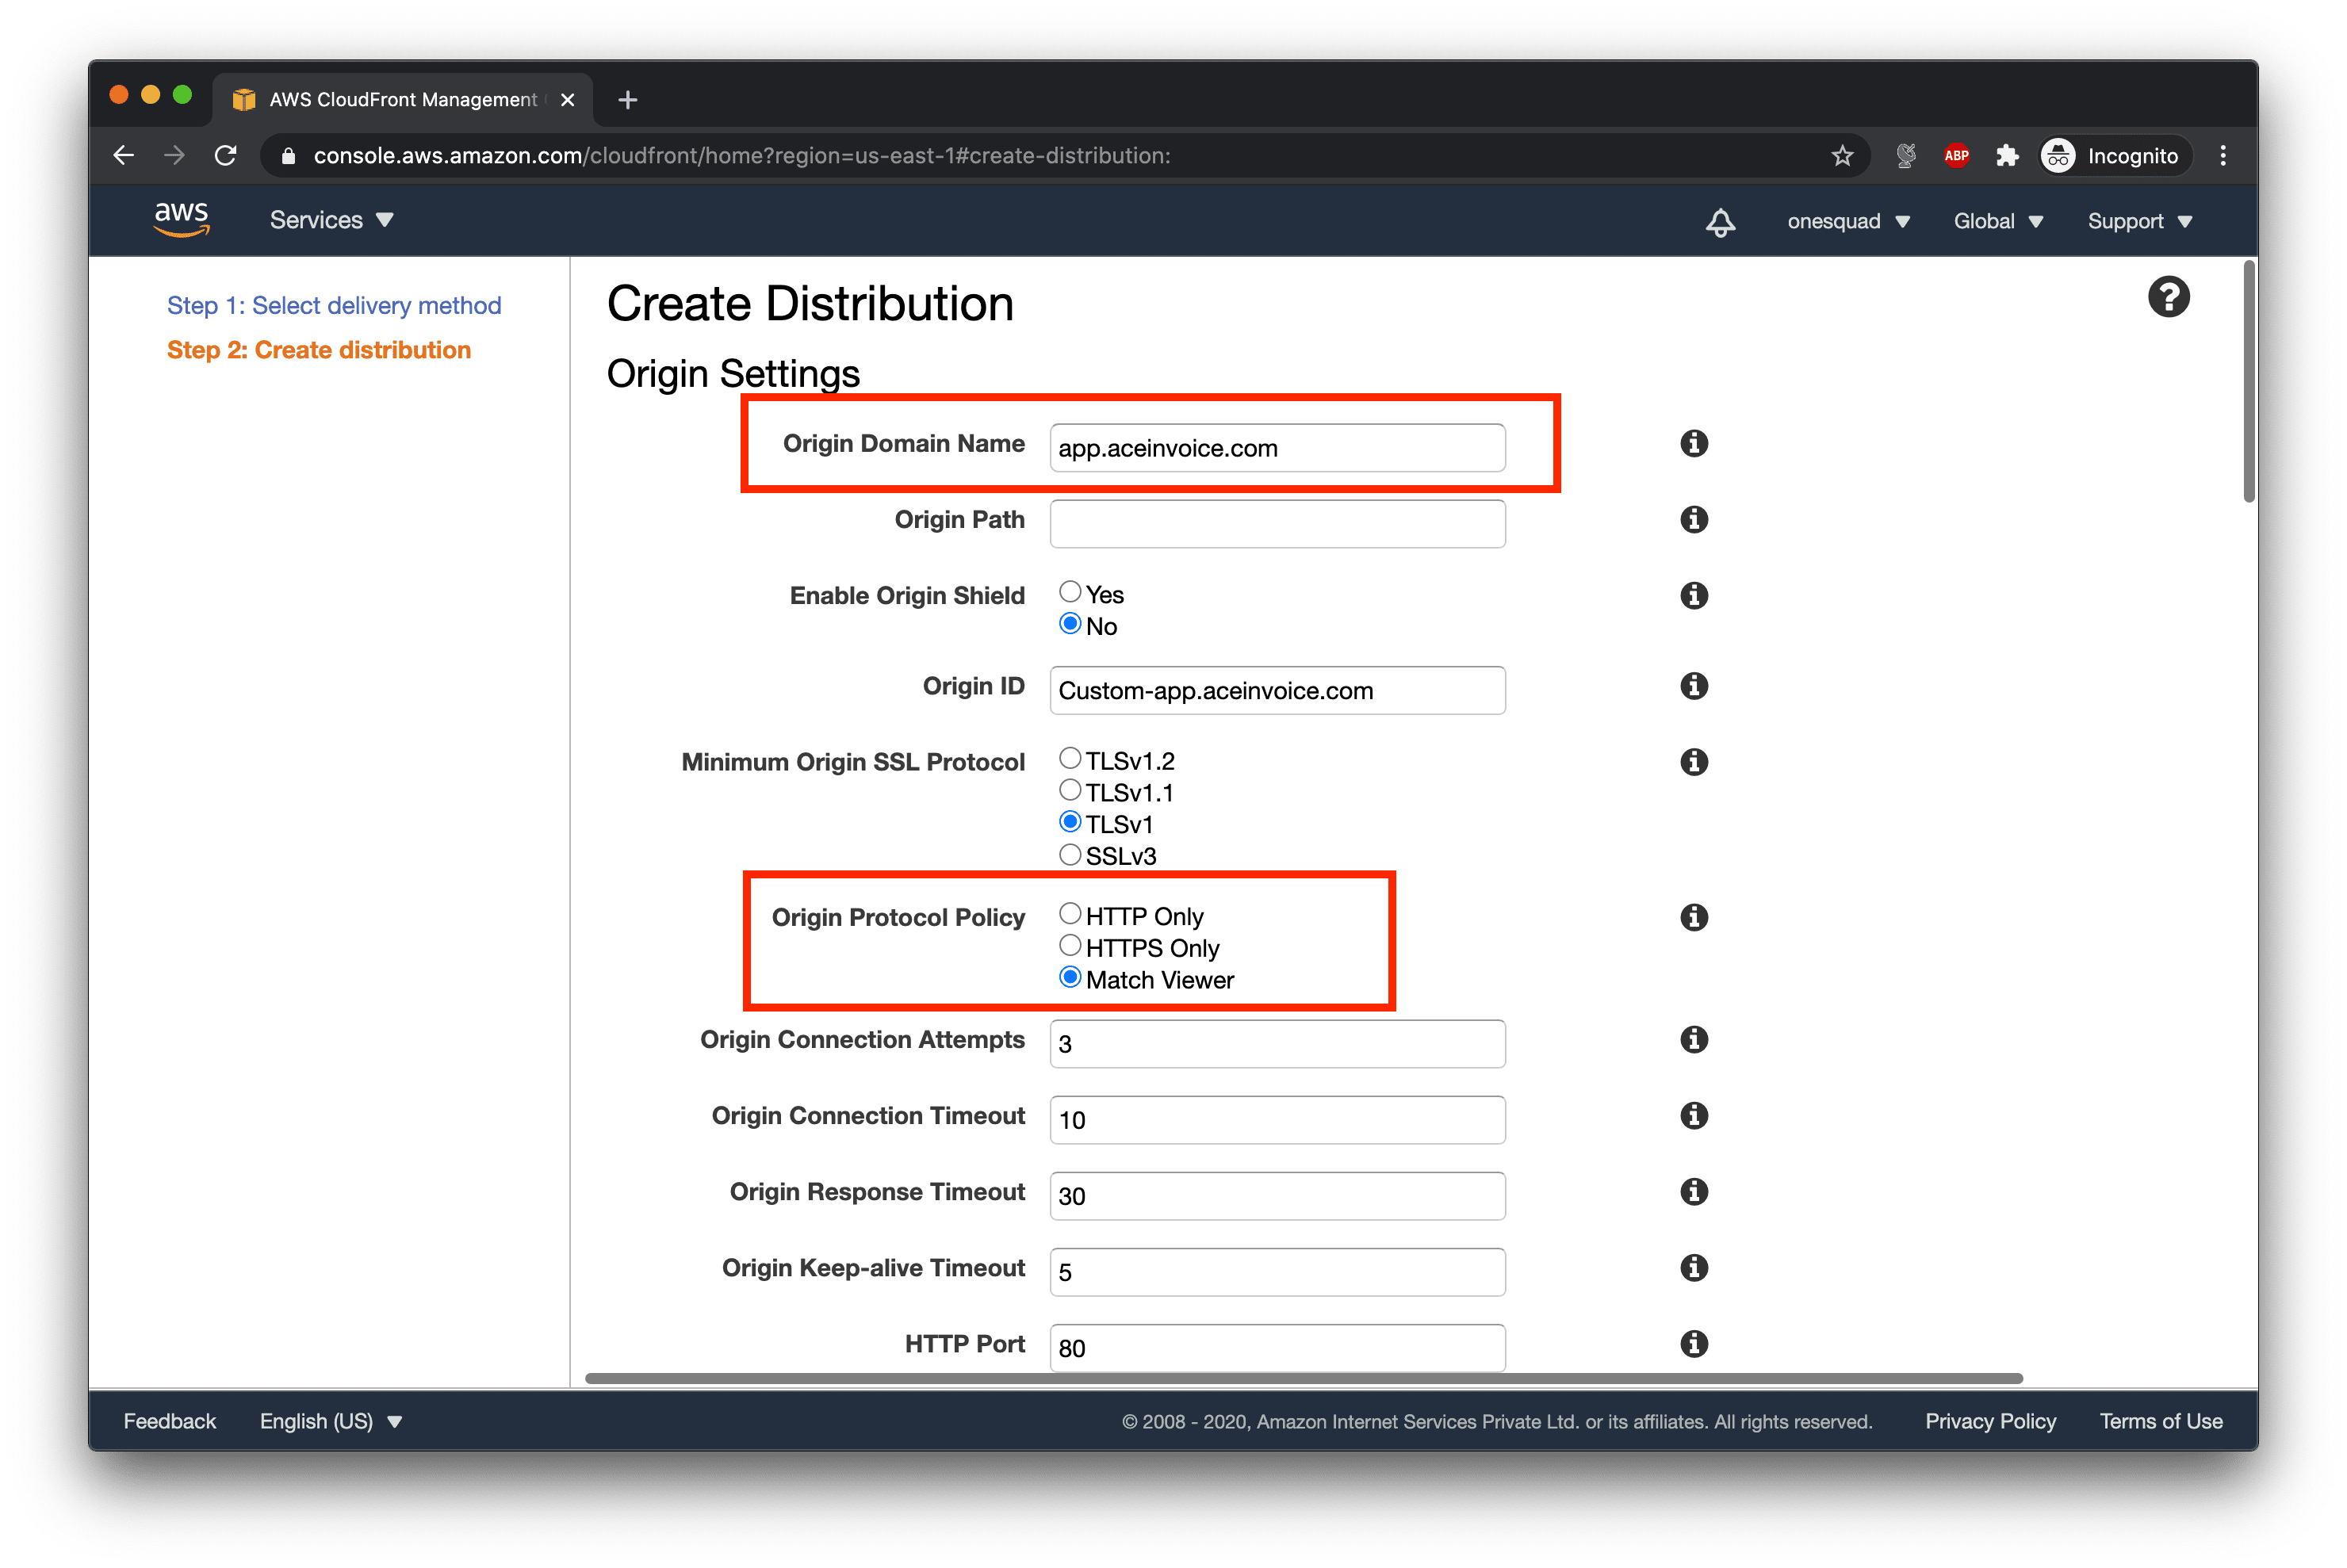The width and height of the screenshot is (2347, 1568).
Task: Choose HTTPS Only origin protocol policy
Action: tap(1070, 946)
